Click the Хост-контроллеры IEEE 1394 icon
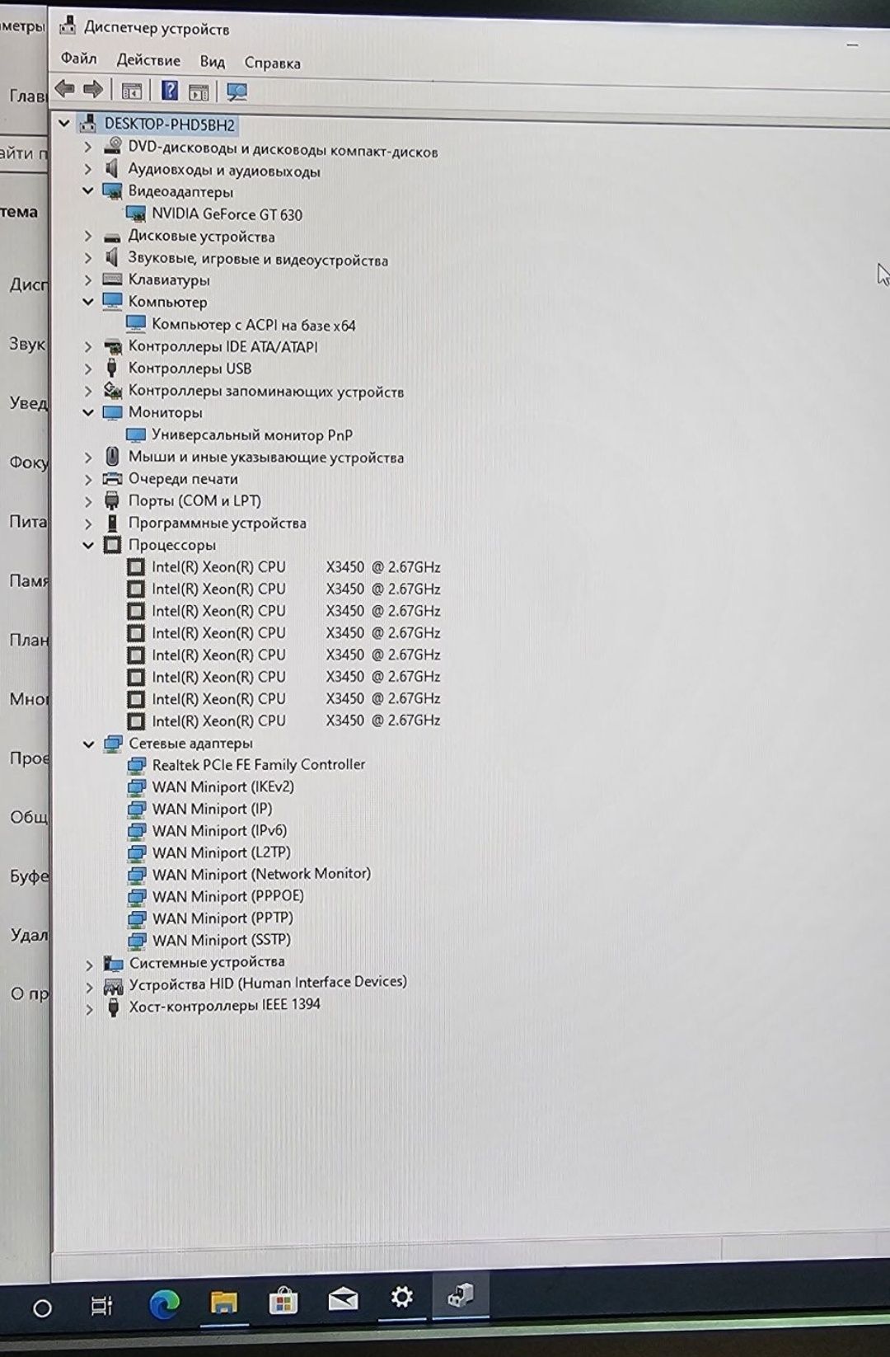This screenshot has width=890, height=1357. point(114,1006)
